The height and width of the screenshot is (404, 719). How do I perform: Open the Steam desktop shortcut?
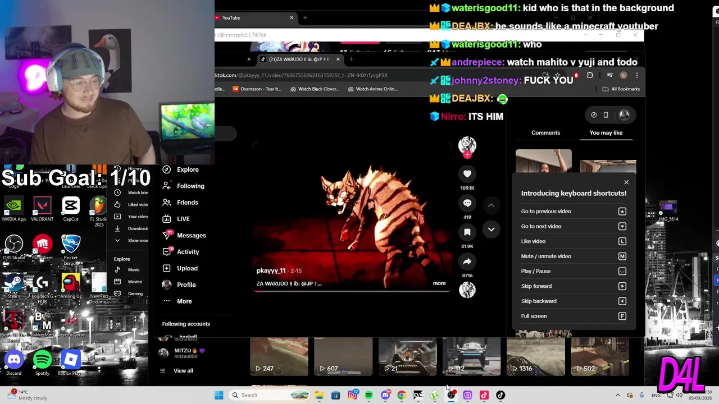point(14,286)
